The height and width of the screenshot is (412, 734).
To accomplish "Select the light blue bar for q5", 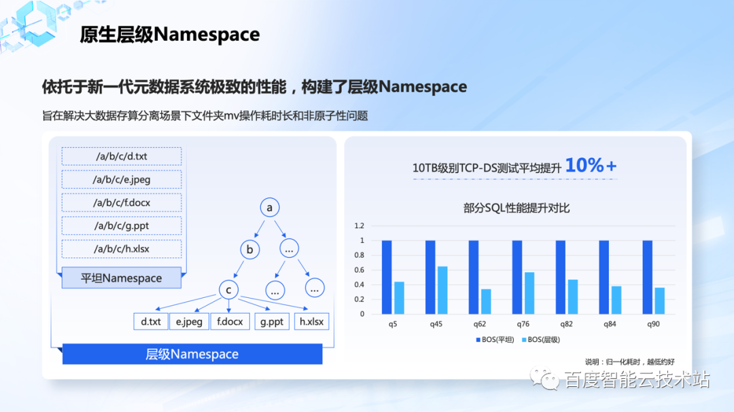I will pos(399,298).
